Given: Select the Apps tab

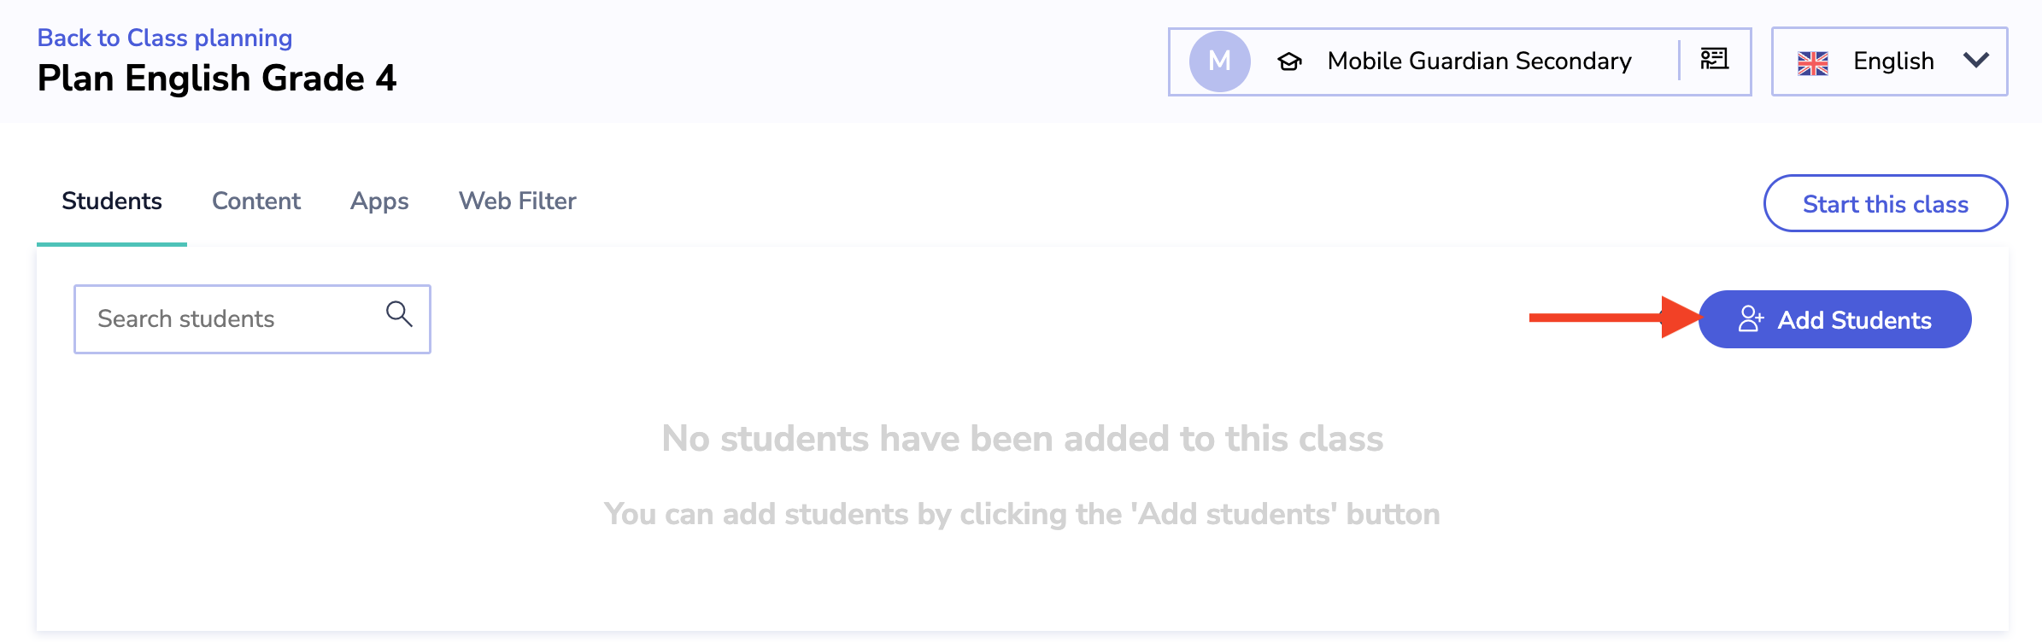Looking at the screenshot, I should coord(378,201).
